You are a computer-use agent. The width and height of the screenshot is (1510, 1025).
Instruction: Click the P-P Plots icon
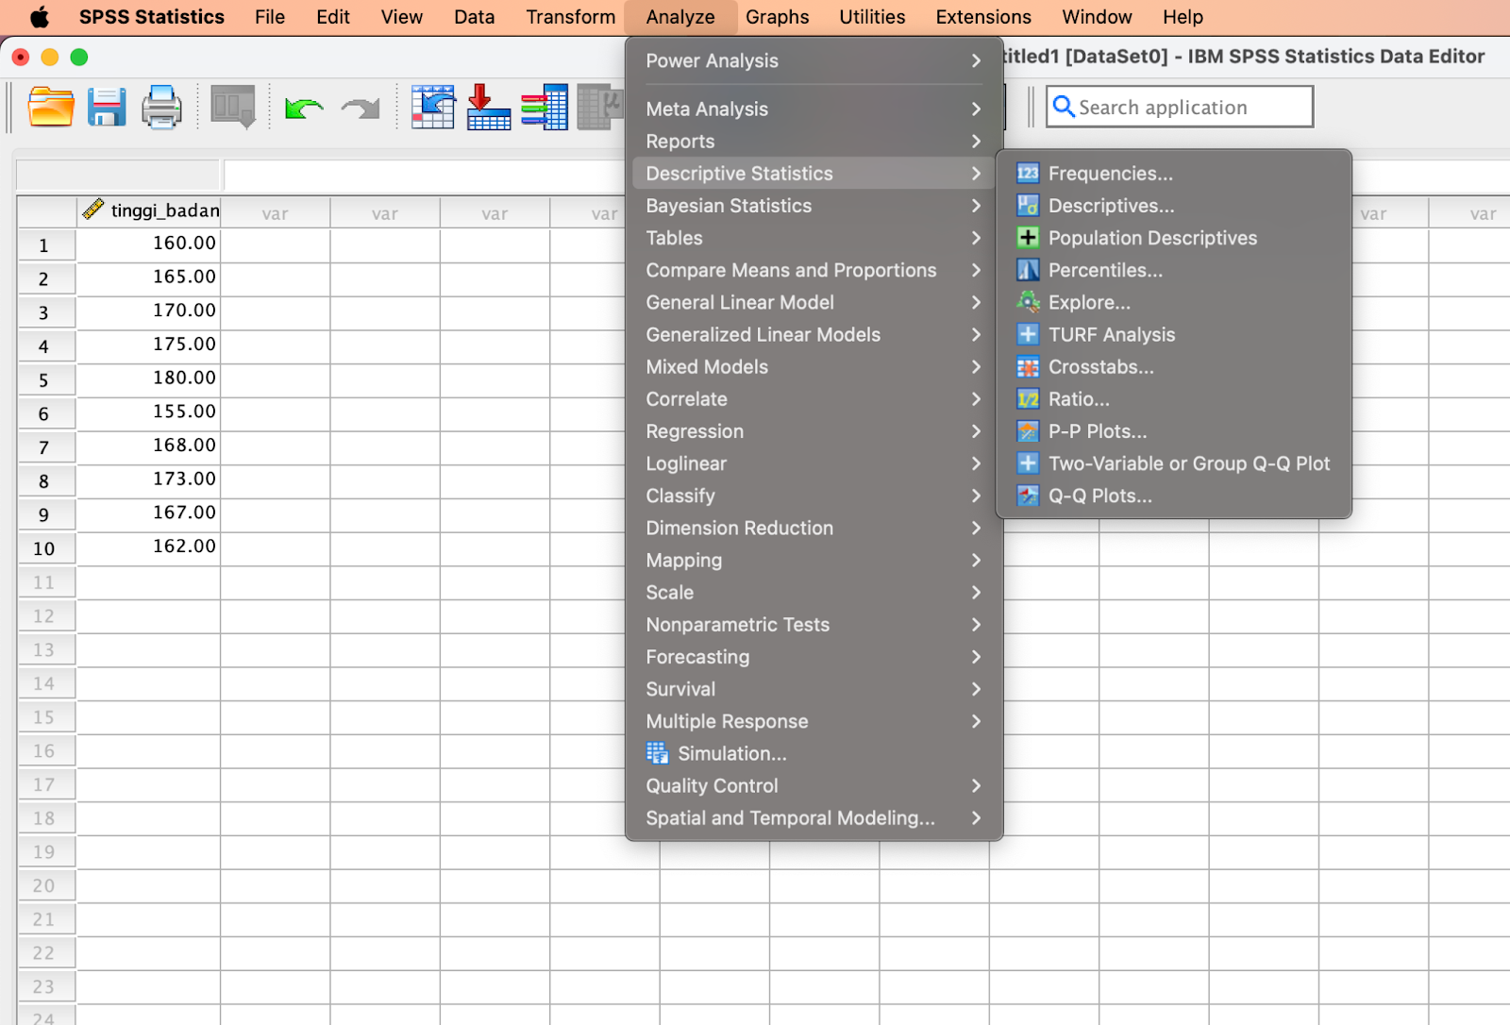click(1028, 431)
